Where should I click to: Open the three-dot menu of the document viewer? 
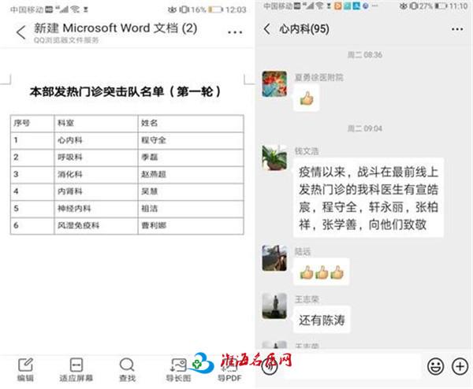[x=235, y=33]
